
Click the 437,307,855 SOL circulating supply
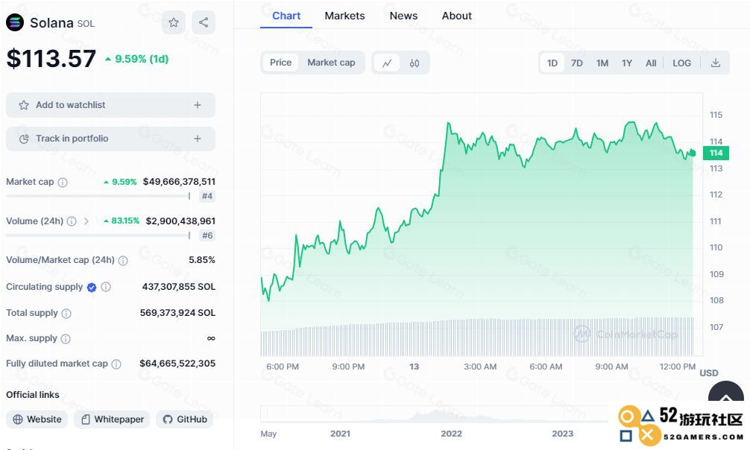pyautogui.click(x=178, y=287)
